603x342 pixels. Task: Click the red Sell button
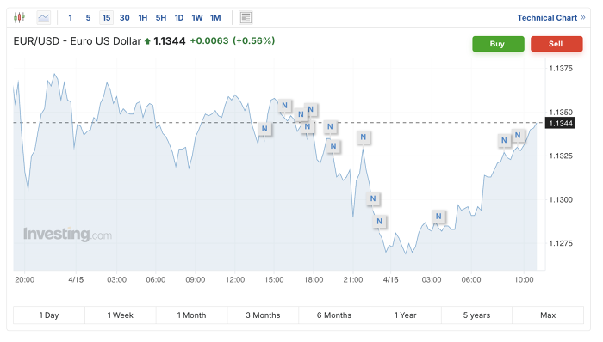pos(556,44)
